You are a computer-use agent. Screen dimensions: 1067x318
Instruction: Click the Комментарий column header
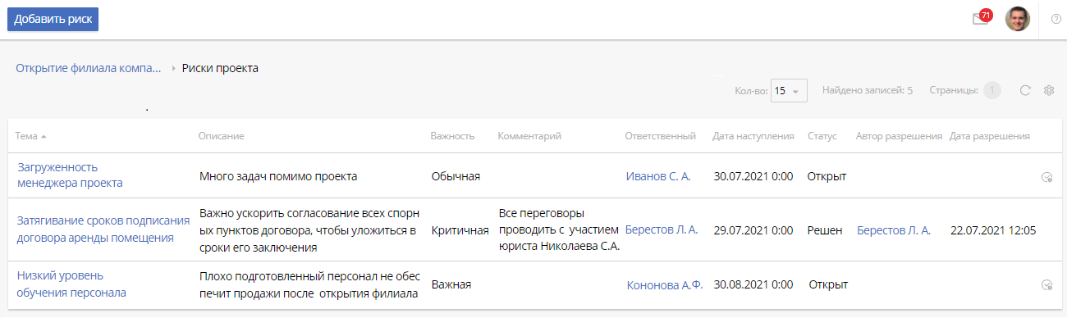click(x=529, y=136)
